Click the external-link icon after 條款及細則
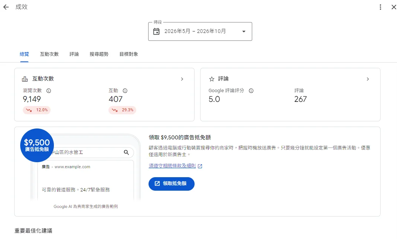This screenshot has width=397, height=239. pyautogui.click(x=200, y=166)
